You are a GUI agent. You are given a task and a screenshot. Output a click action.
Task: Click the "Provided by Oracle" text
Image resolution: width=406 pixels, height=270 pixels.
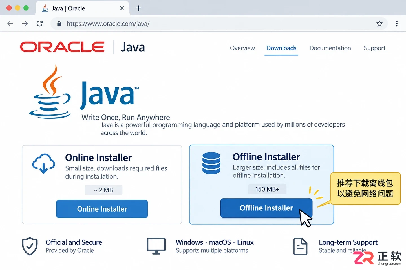tap(70, 250)
